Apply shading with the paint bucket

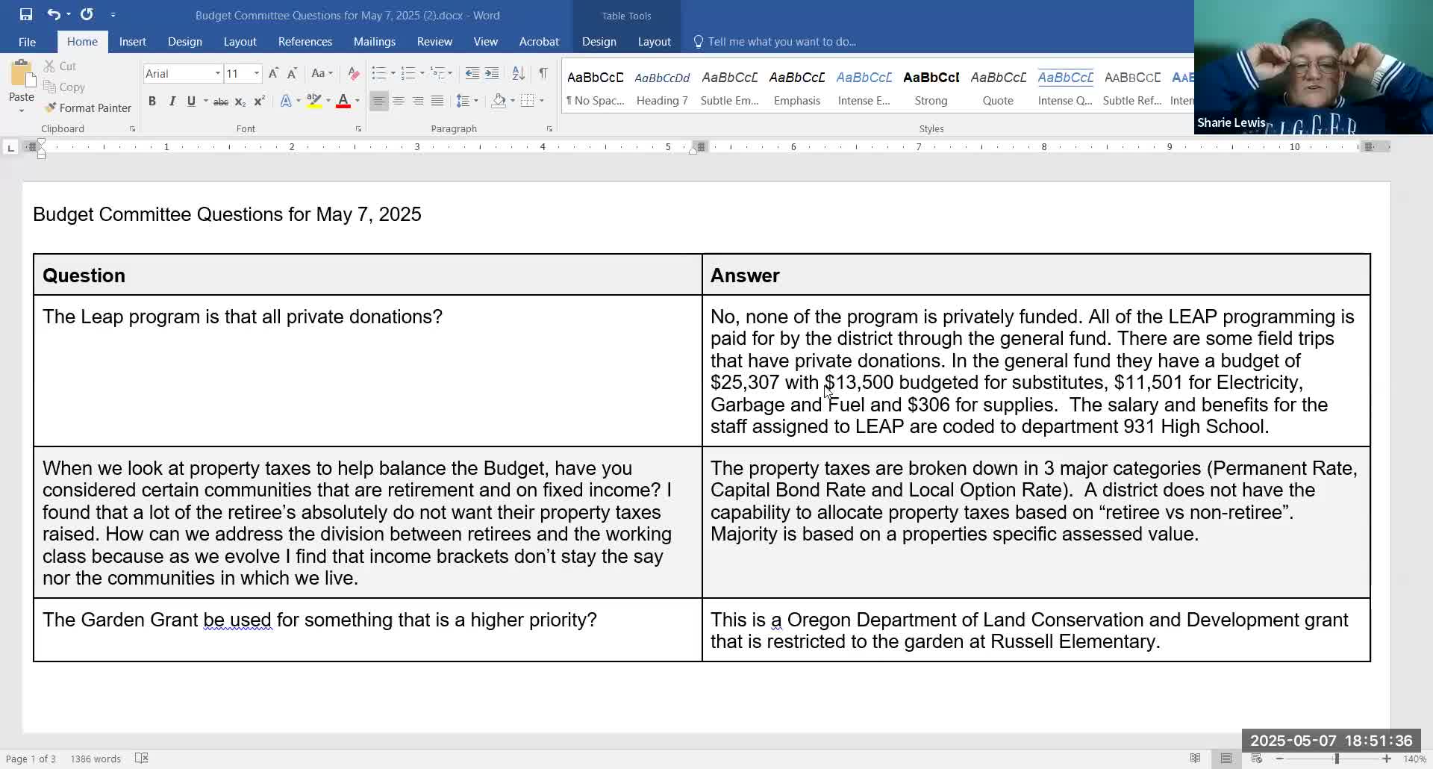(499, 102)
